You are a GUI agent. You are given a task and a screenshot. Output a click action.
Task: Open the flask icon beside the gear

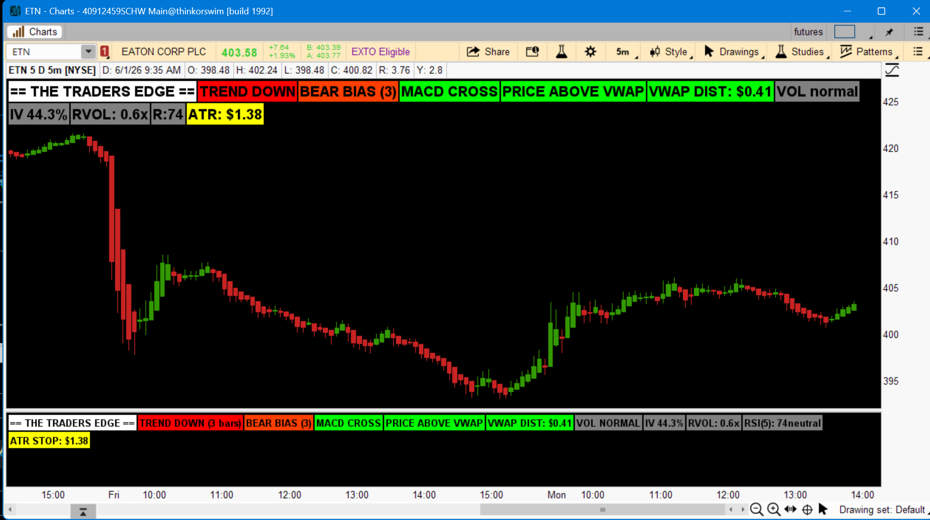pos(561,52)
